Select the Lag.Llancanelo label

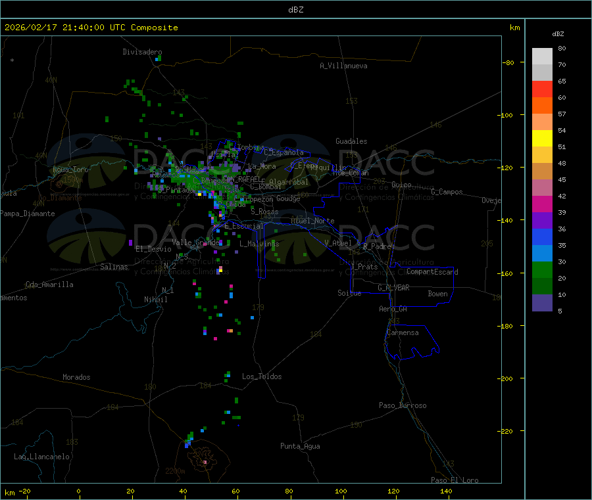pyautogui.click(x=41, y=457)
